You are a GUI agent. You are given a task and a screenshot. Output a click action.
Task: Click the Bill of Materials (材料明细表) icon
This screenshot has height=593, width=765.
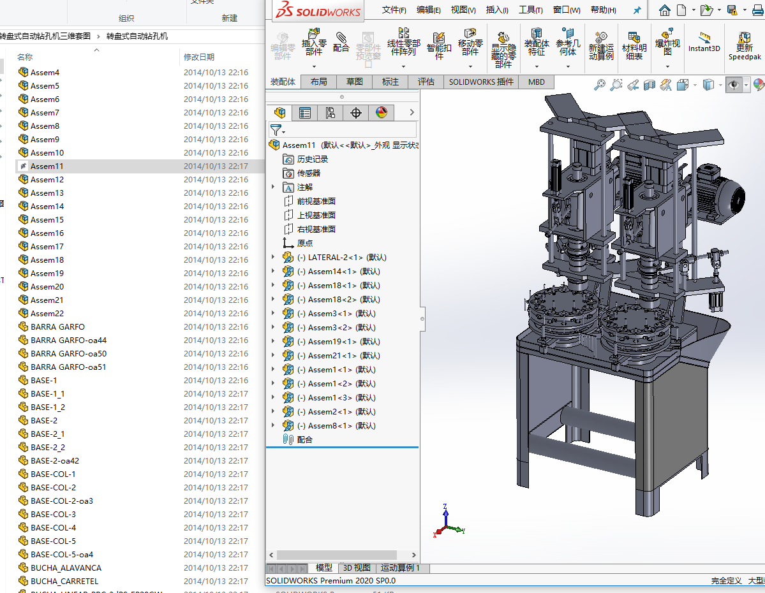pos(634,38)
